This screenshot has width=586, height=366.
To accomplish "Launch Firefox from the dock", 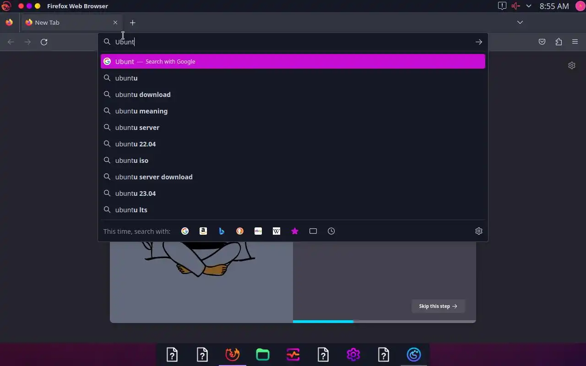I will [x=233, y=355].
